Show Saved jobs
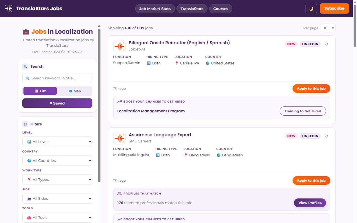Image resolution: width=357 pixels, height=223 pixels. click(x=57, y=103)
